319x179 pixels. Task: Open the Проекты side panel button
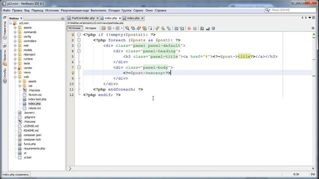5,56
